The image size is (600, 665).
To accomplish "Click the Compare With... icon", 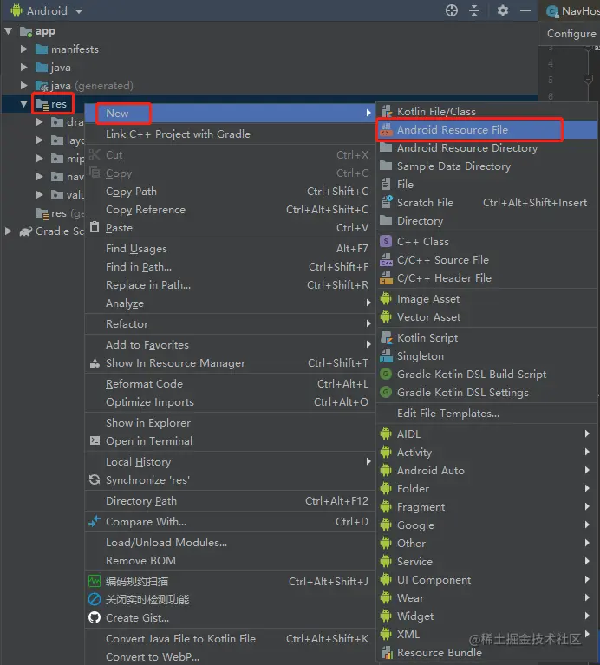I will 95,521.
